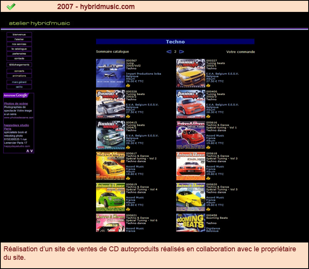Go to next catalogue page arrow

(x=181, y=51)
